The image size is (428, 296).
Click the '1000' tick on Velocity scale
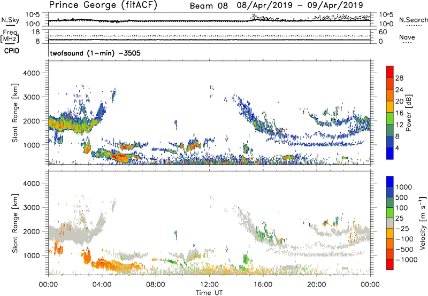pos(403,187)
